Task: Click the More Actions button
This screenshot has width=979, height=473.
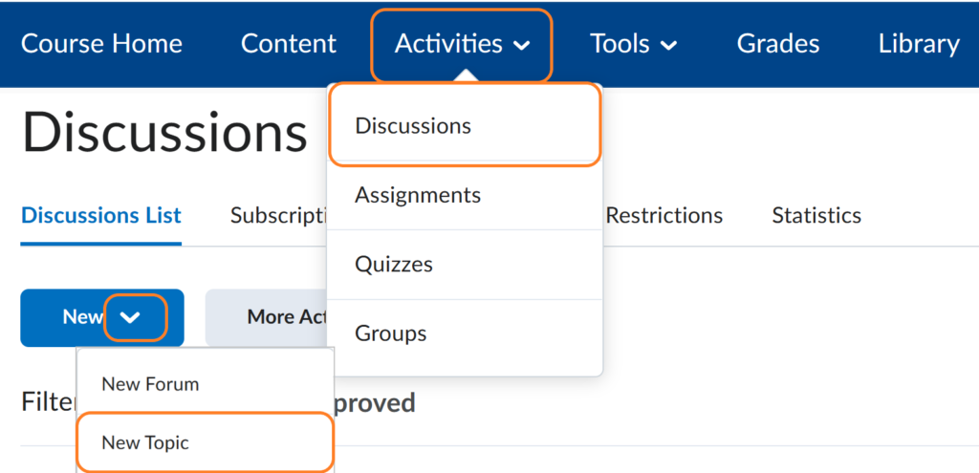Action: tap(266, 317)
